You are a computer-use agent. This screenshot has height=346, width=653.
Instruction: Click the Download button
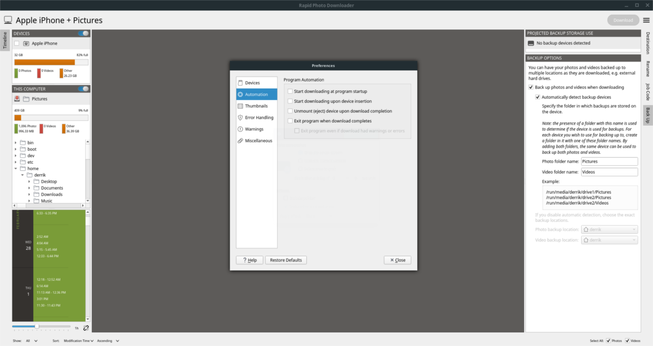tap(623, 20)
